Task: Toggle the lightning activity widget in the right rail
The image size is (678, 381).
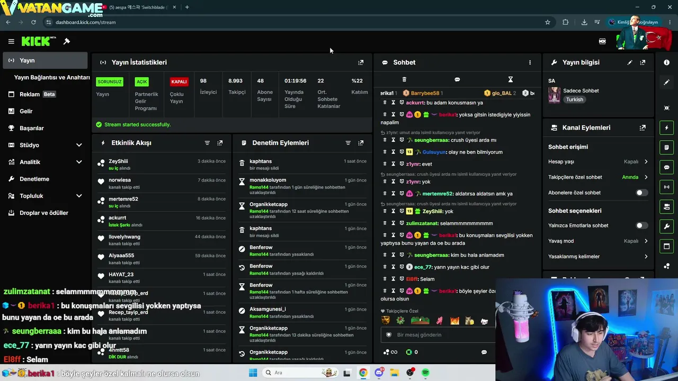Action: 666,128
